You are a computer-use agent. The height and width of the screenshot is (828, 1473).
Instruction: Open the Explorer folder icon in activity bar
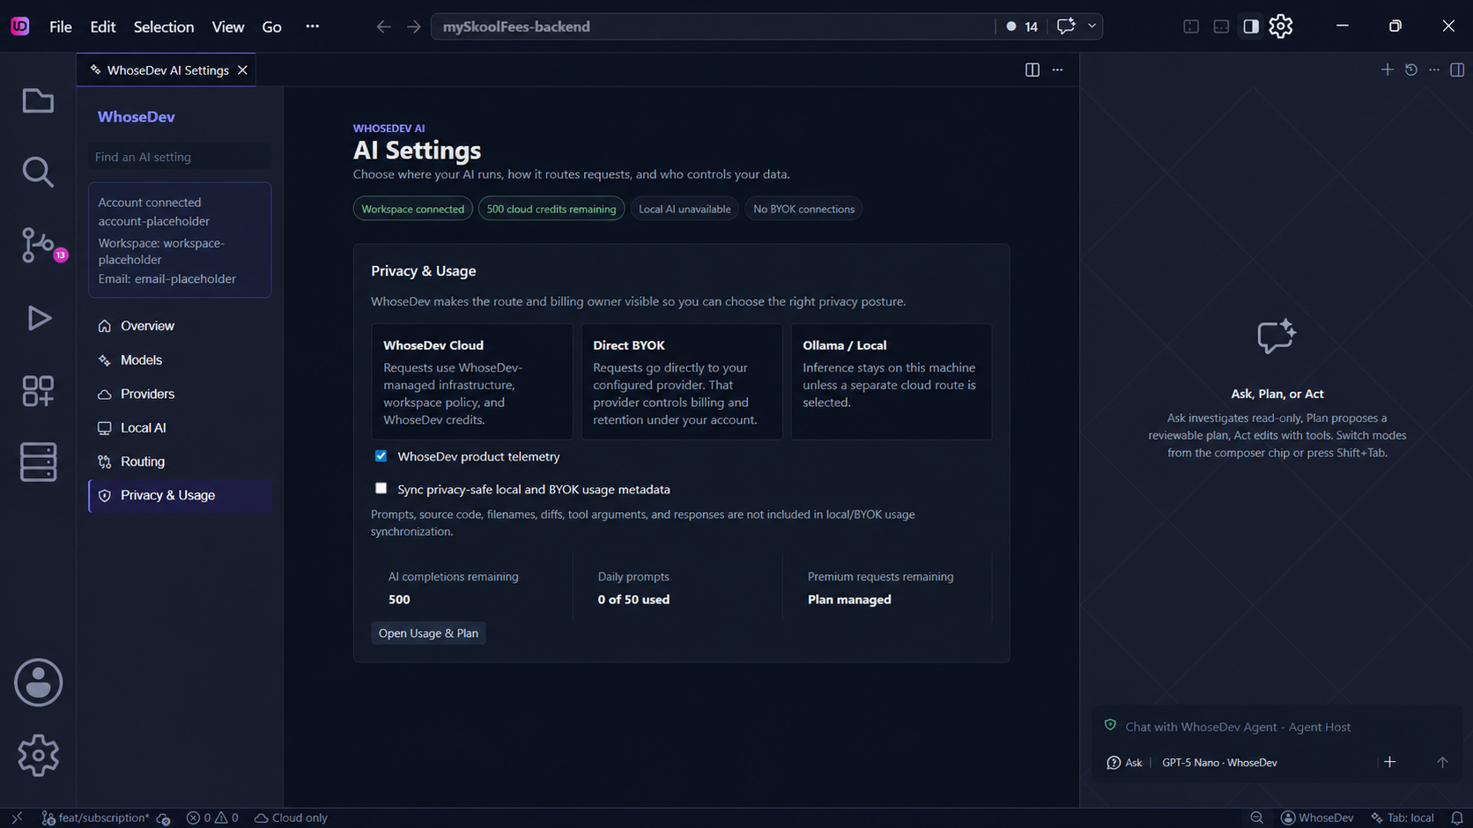pyautogui.click(x=38, y=101)
